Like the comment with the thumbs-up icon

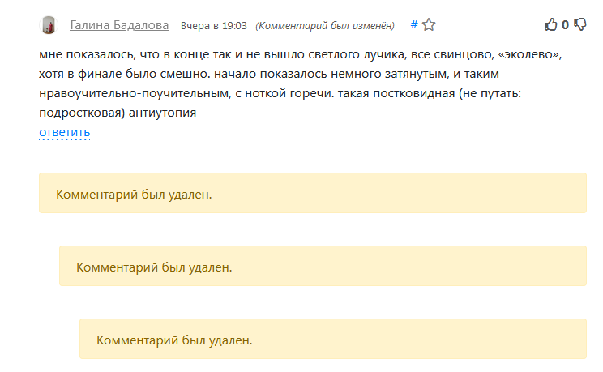551,25
